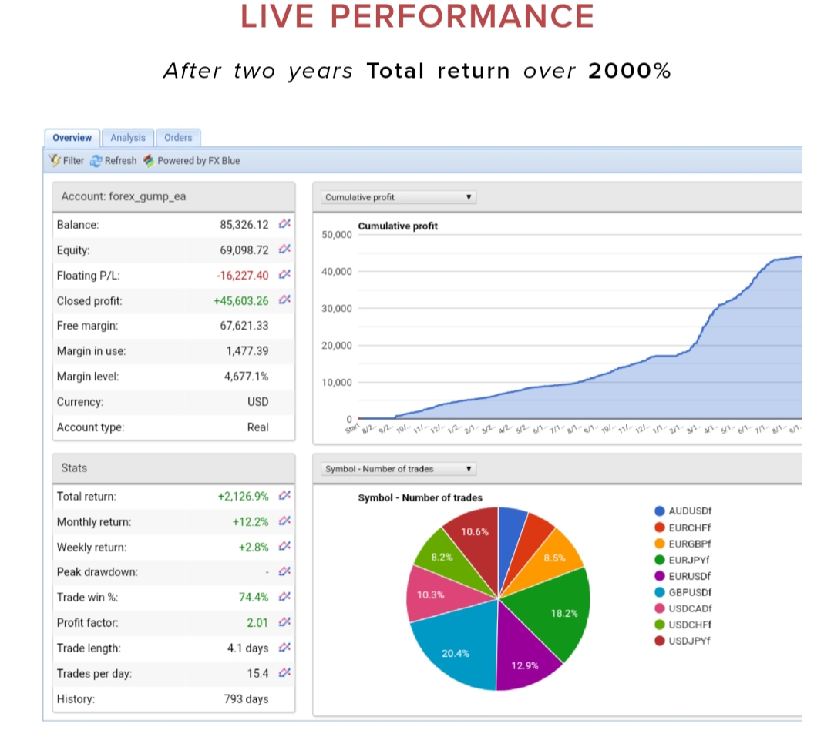The width and height of the screenshot is (814, 747).
Task: Click the FX Blue logo icon
Action: click(149, 161)
